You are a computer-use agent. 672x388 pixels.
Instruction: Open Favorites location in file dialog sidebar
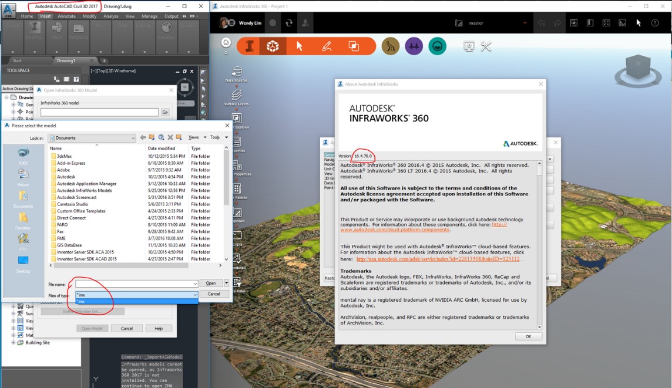23,221
